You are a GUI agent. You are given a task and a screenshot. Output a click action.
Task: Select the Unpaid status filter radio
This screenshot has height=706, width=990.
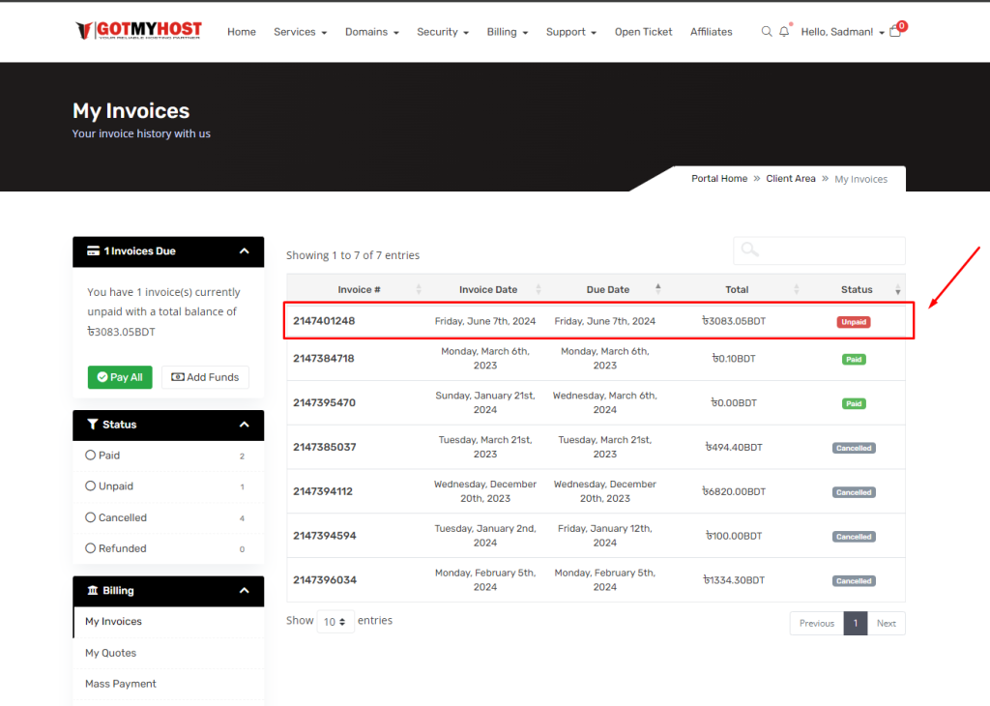91,486
